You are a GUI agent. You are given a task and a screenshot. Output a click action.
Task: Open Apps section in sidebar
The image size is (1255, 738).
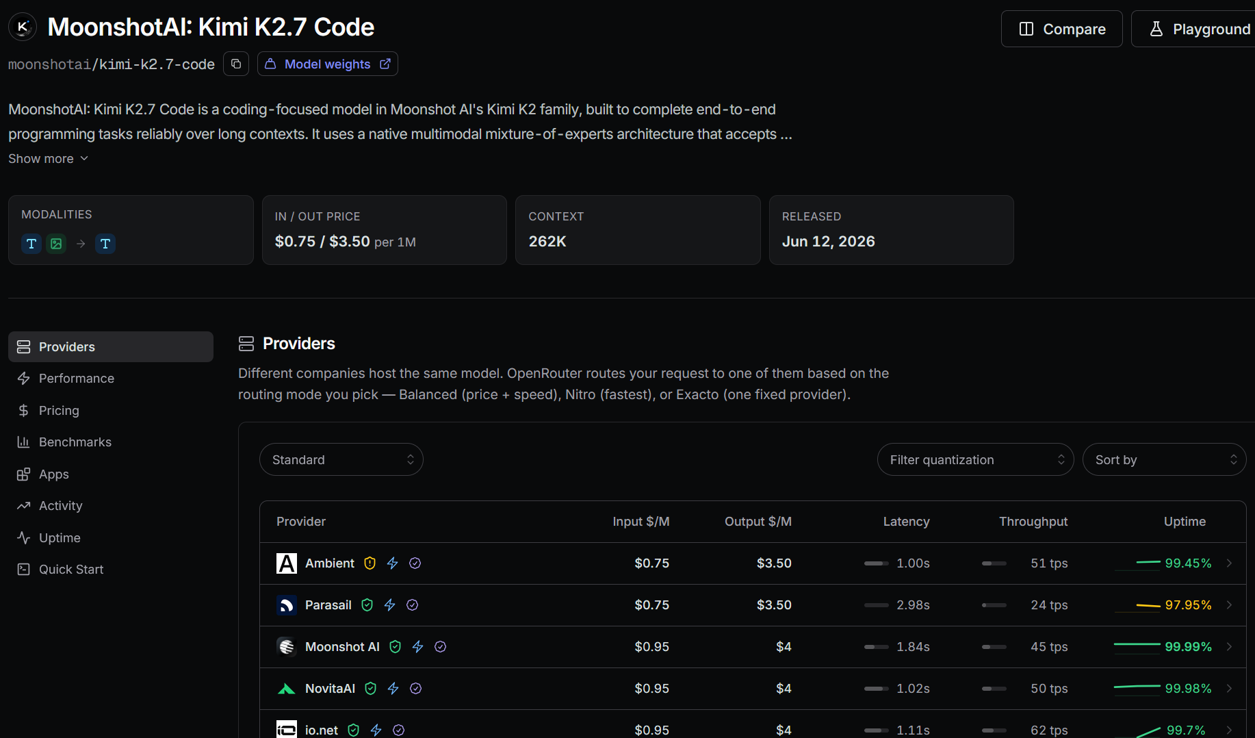[x=111, y=474]
